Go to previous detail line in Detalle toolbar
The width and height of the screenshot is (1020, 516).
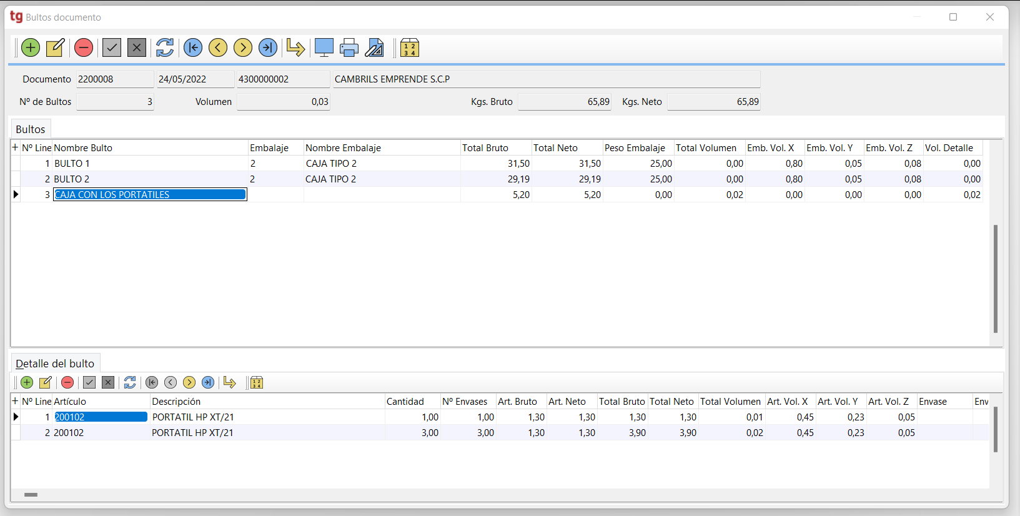point(171,382)
